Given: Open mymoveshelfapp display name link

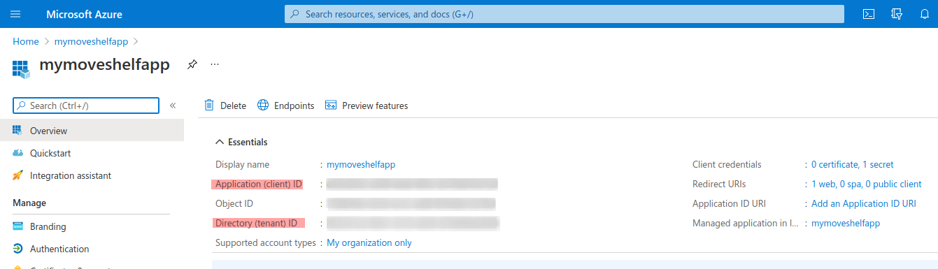Looking at the screenshot, I should point(361,164).
